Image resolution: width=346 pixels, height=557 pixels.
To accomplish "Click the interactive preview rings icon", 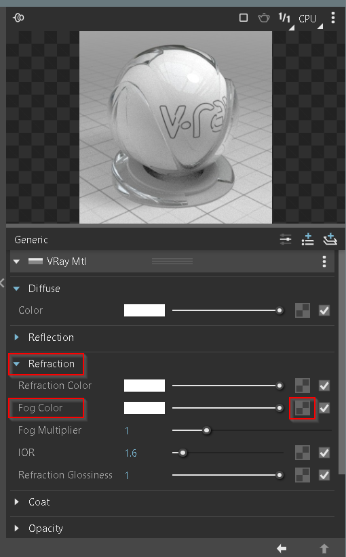I will pos(18,18).
